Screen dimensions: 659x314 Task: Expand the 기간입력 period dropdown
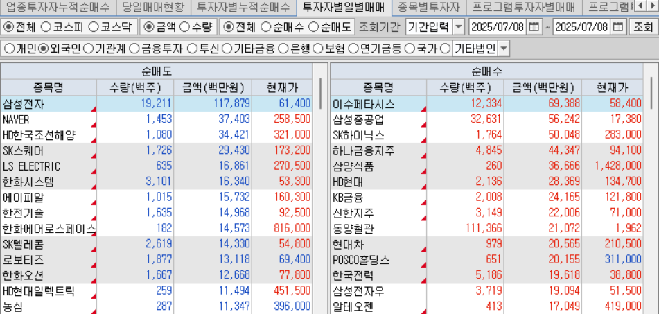[459, 27]
